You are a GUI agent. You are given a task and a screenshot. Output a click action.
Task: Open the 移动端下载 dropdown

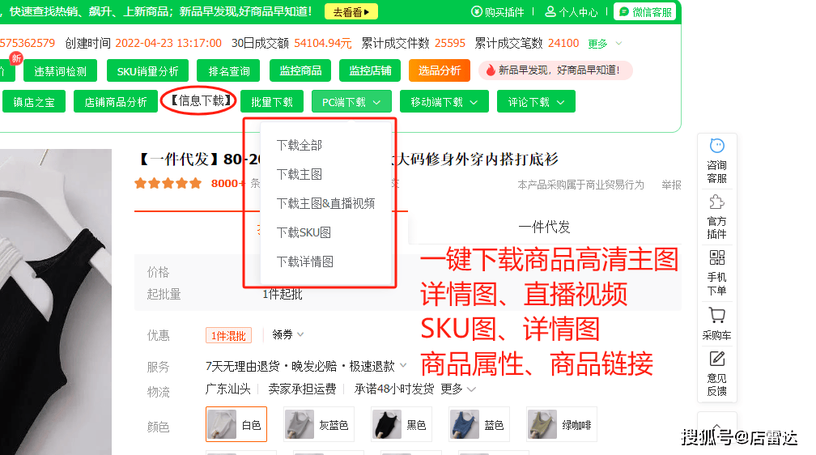[x=444, y=101]
